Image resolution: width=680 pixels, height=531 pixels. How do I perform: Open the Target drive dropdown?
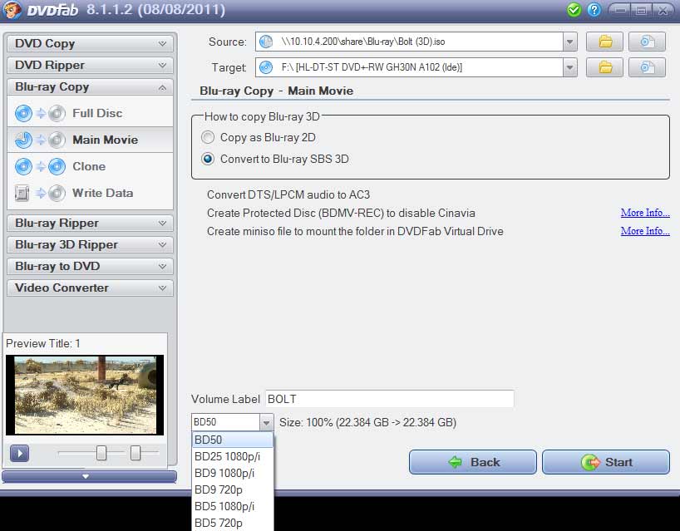point(569,67)
